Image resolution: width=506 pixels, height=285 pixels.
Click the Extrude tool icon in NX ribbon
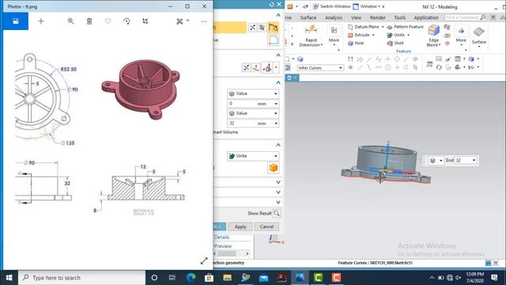click(x=351, y=35)
